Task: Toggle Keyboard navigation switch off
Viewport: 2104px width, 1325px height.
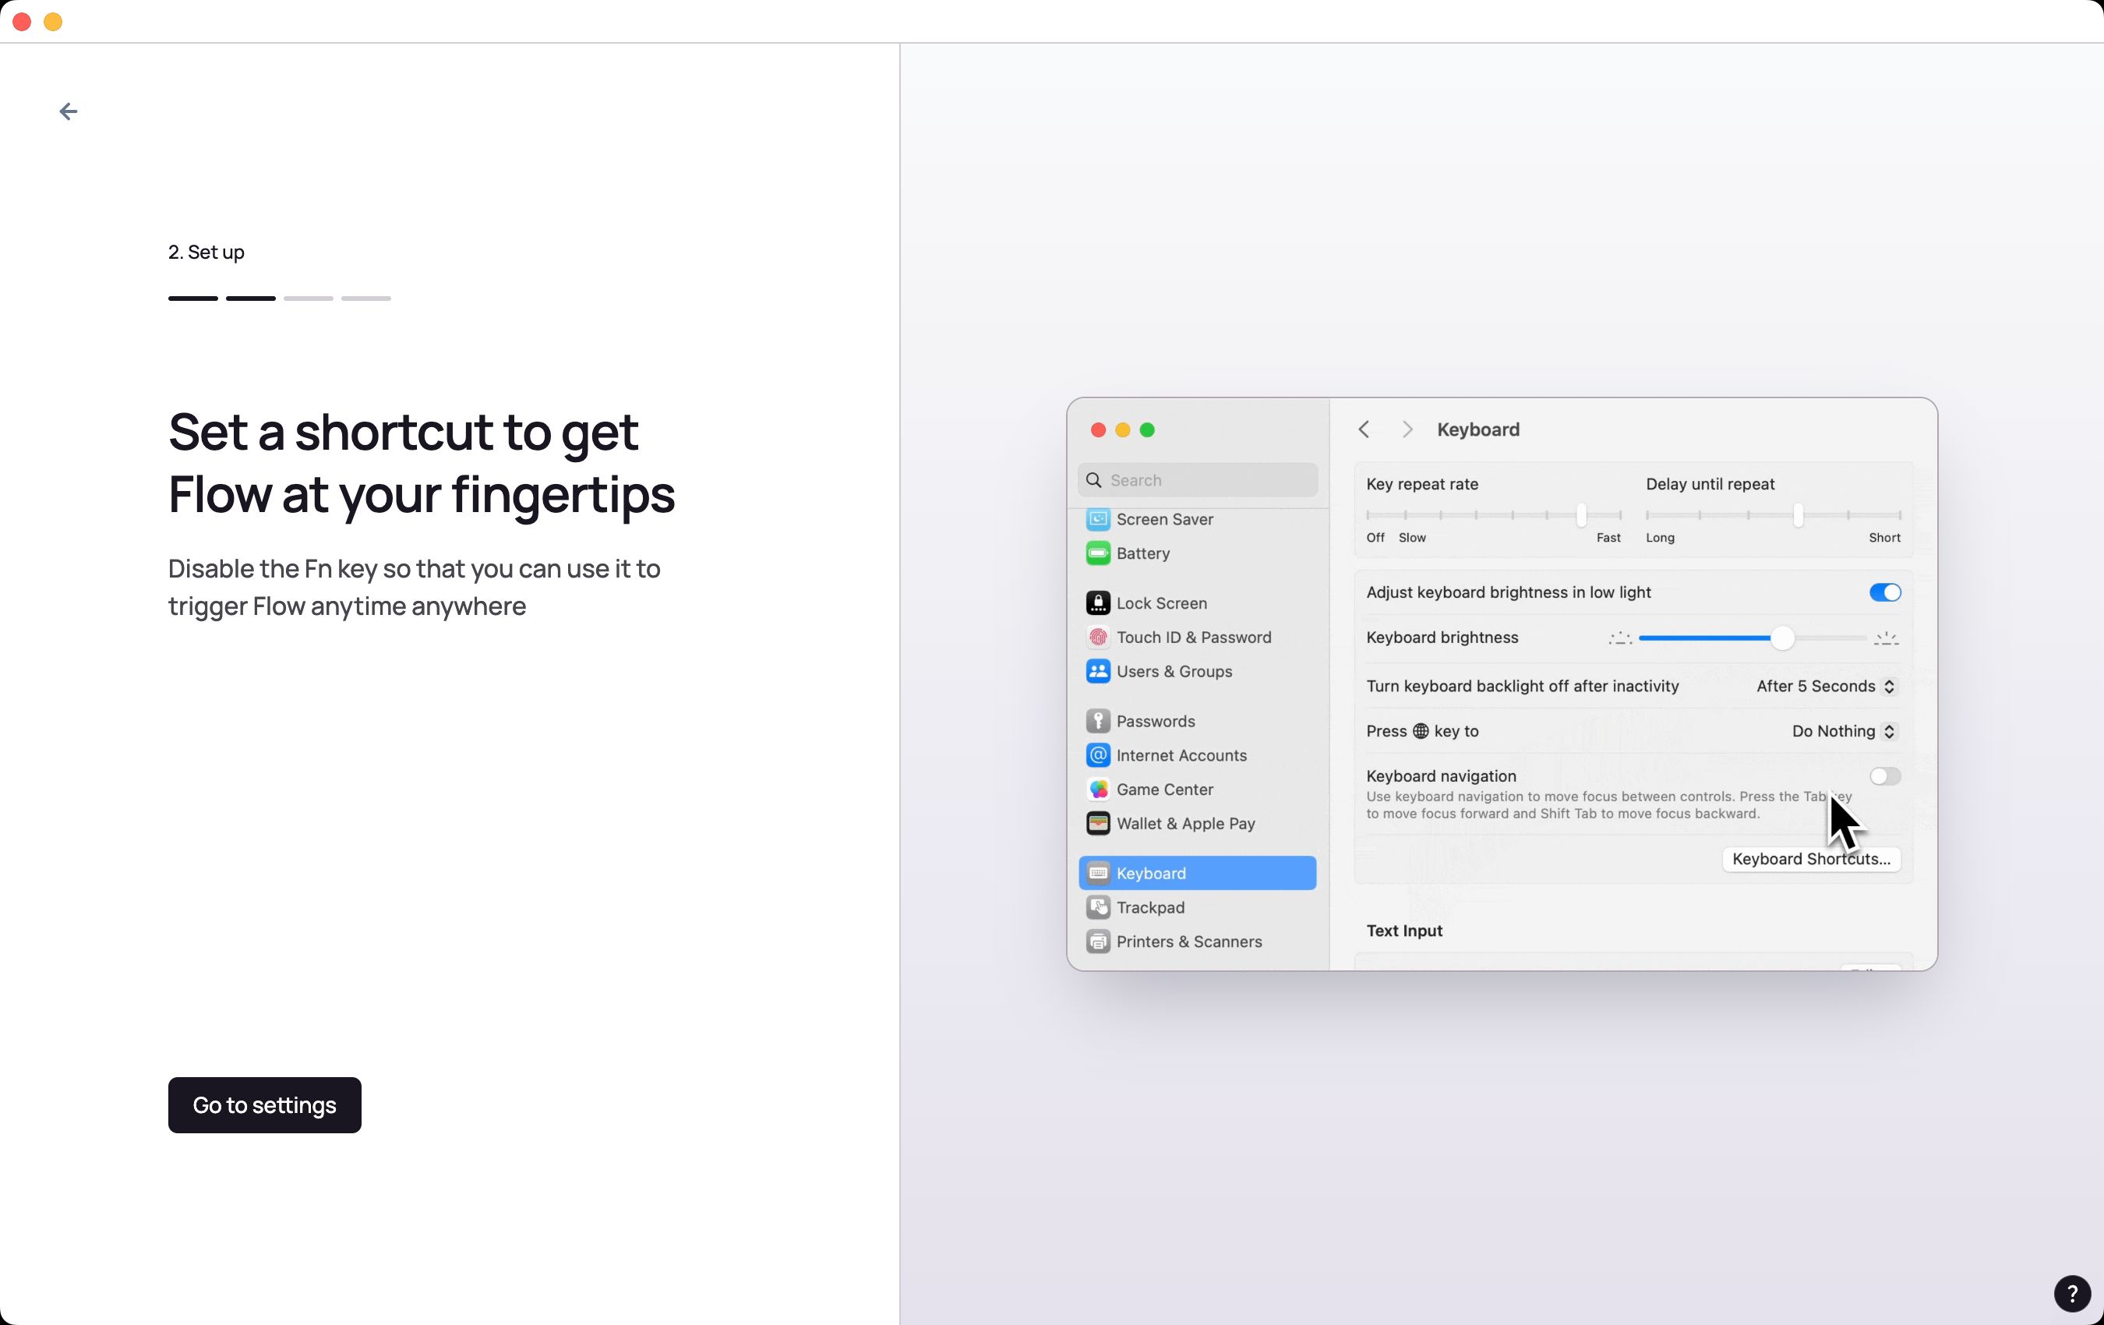Action: coord(1884,776)
